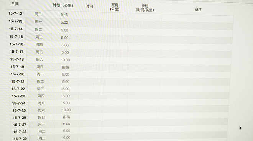Screen dimensions: 253x141
Task: Select 酌情 plan cell in 15-7-26 row
Action: pos(66,117)
